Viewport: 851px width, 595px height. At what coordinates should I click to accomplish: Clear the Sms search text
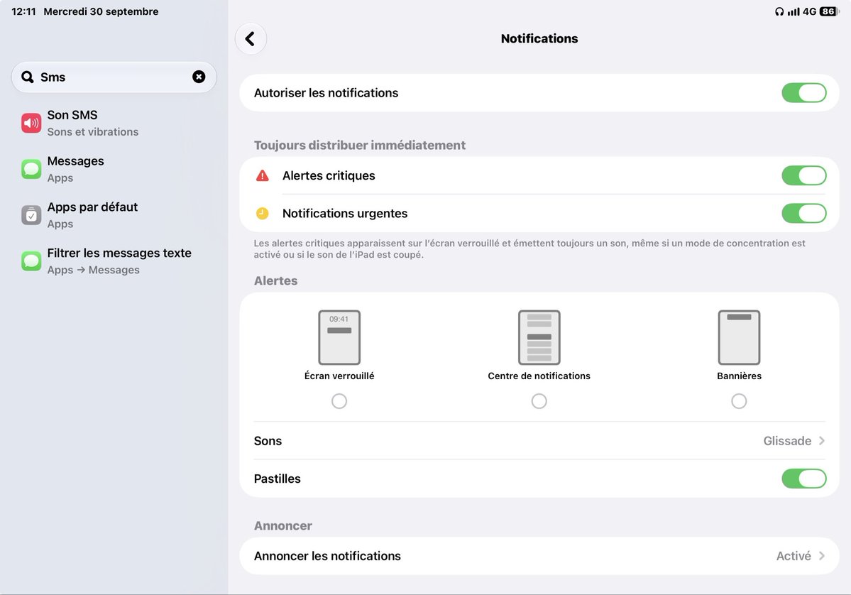tap(199, 77)
